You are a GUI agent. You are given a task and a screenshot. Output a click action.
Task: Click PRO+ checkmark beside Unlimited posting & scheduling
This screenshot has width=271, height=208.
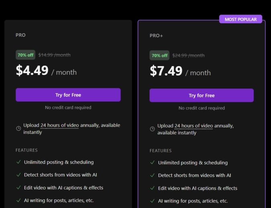tap(153, 163)
